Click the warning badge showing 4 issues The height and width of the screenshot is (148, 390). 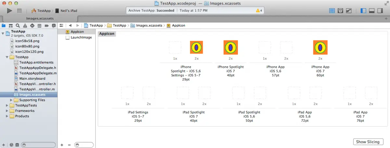(259, 10)
